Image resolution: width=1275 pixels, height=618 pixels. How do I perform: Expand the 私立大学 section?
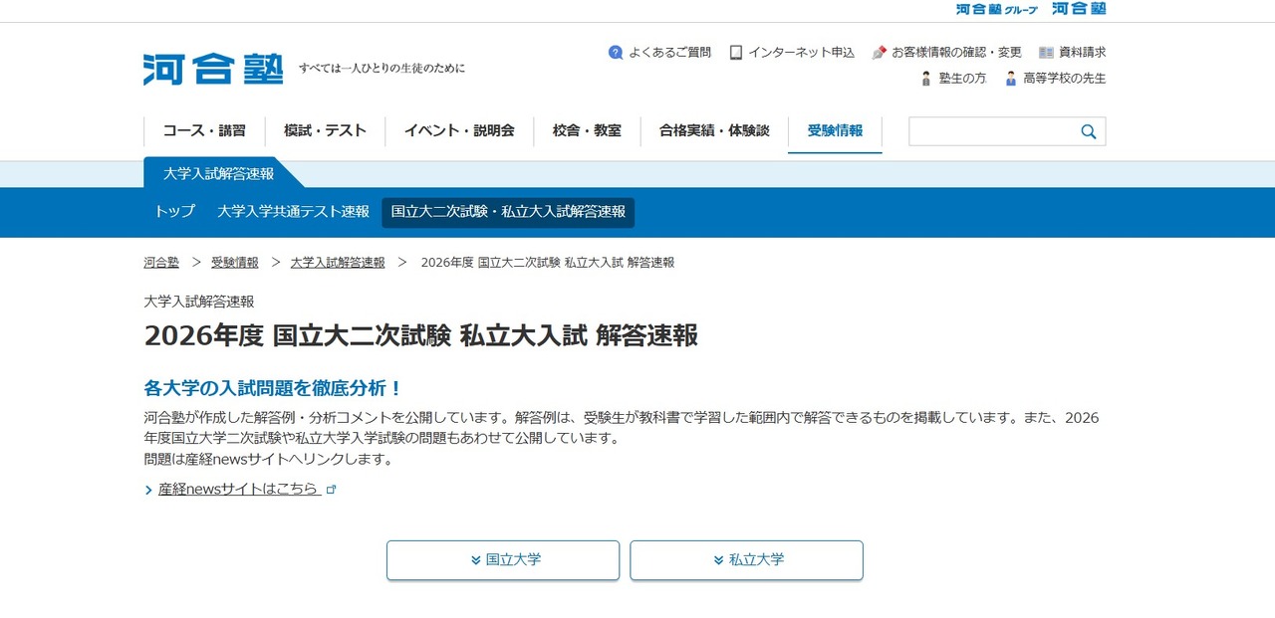click(x=745, y=559)
